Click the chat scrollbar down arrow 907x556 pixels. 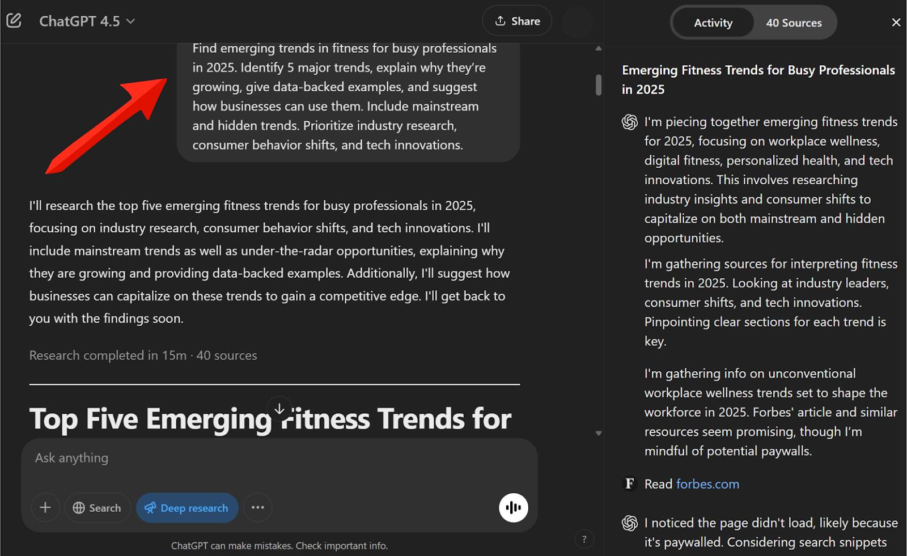coord(599,433)
